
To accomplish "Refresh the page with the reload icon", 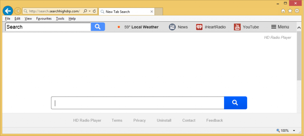I will click(x=94, y=11).
